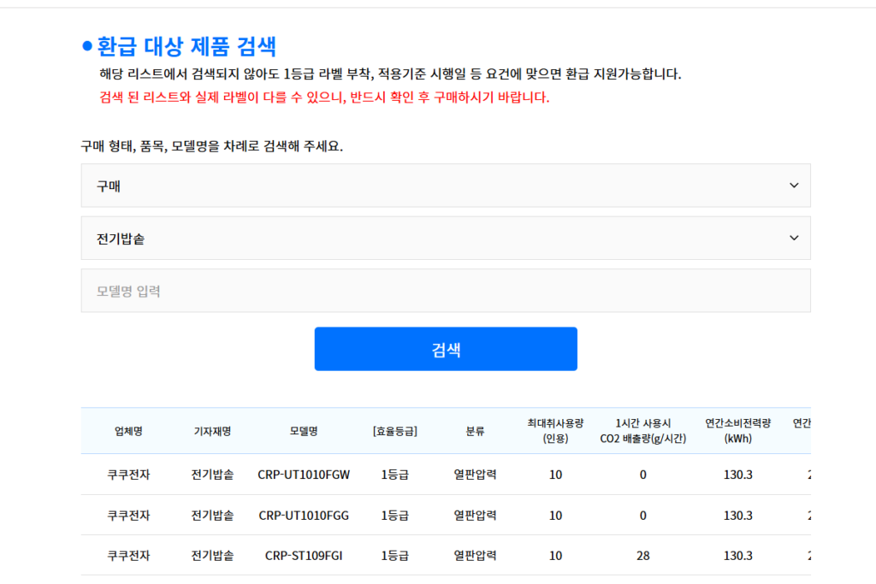Select the 분류 column header
Viewport: 876px width, 584px height.
point(475,432)
